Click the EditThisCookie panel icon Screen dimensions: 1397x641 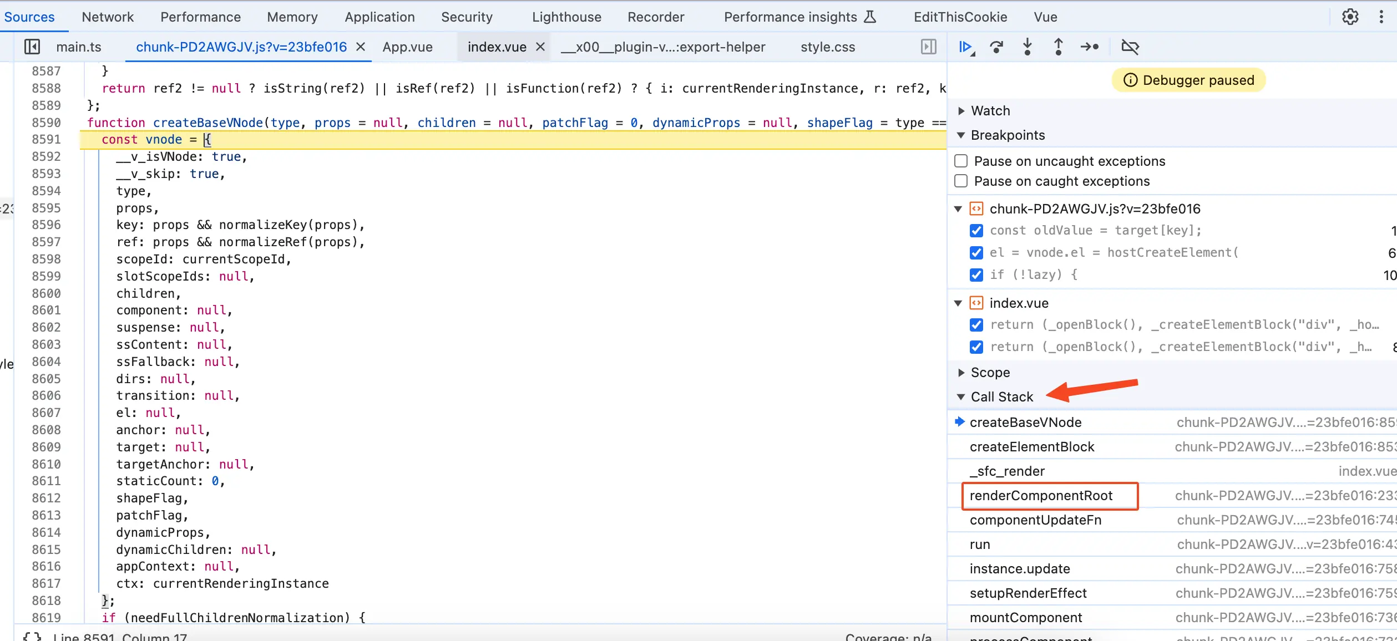click(x=961, y=16)
